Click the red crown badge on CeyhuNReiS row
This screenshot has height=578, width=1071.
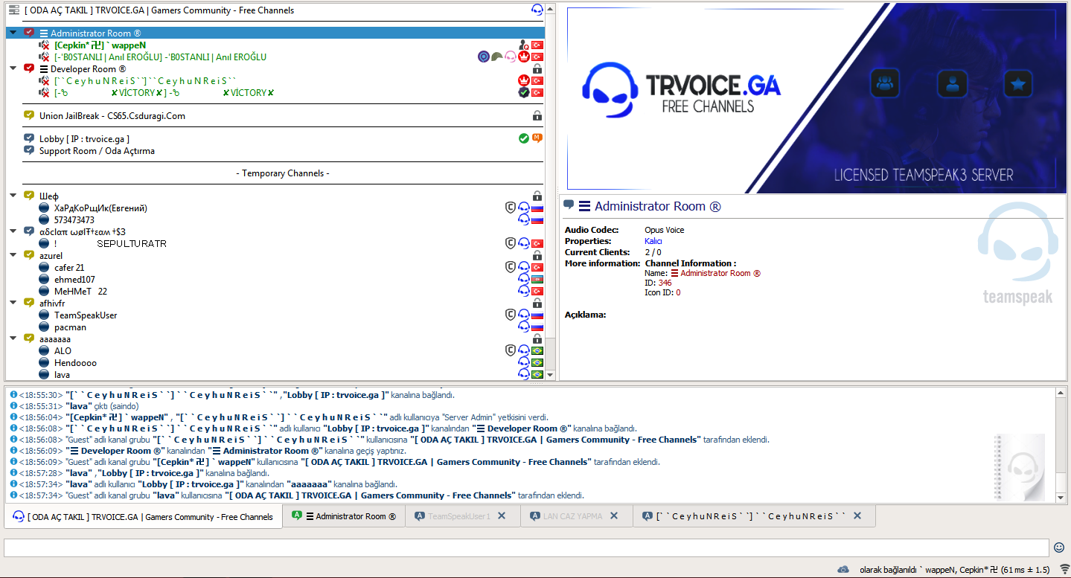pyautogui.click(x=523, y=80)
